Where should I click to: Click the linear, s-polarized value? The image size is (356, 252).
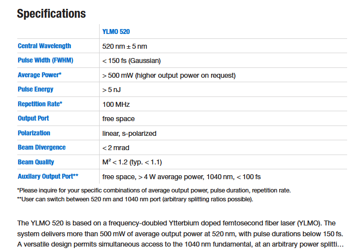click(129, 133)
